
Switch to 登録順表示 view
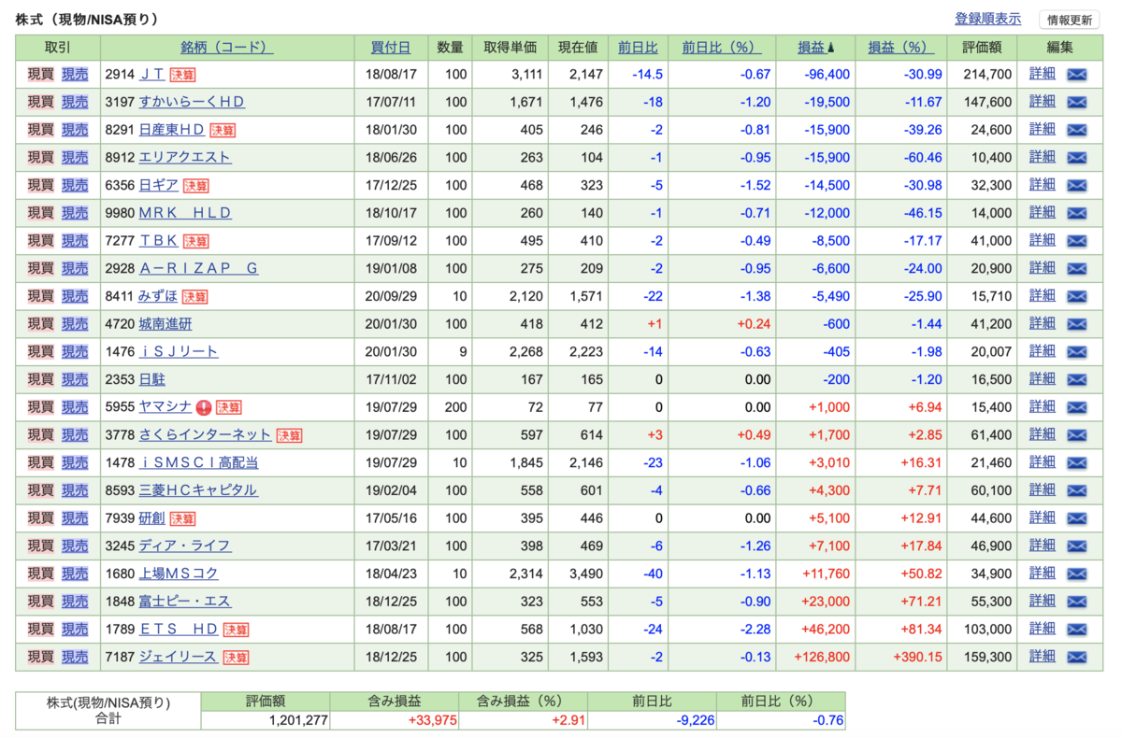coord(987,19)
